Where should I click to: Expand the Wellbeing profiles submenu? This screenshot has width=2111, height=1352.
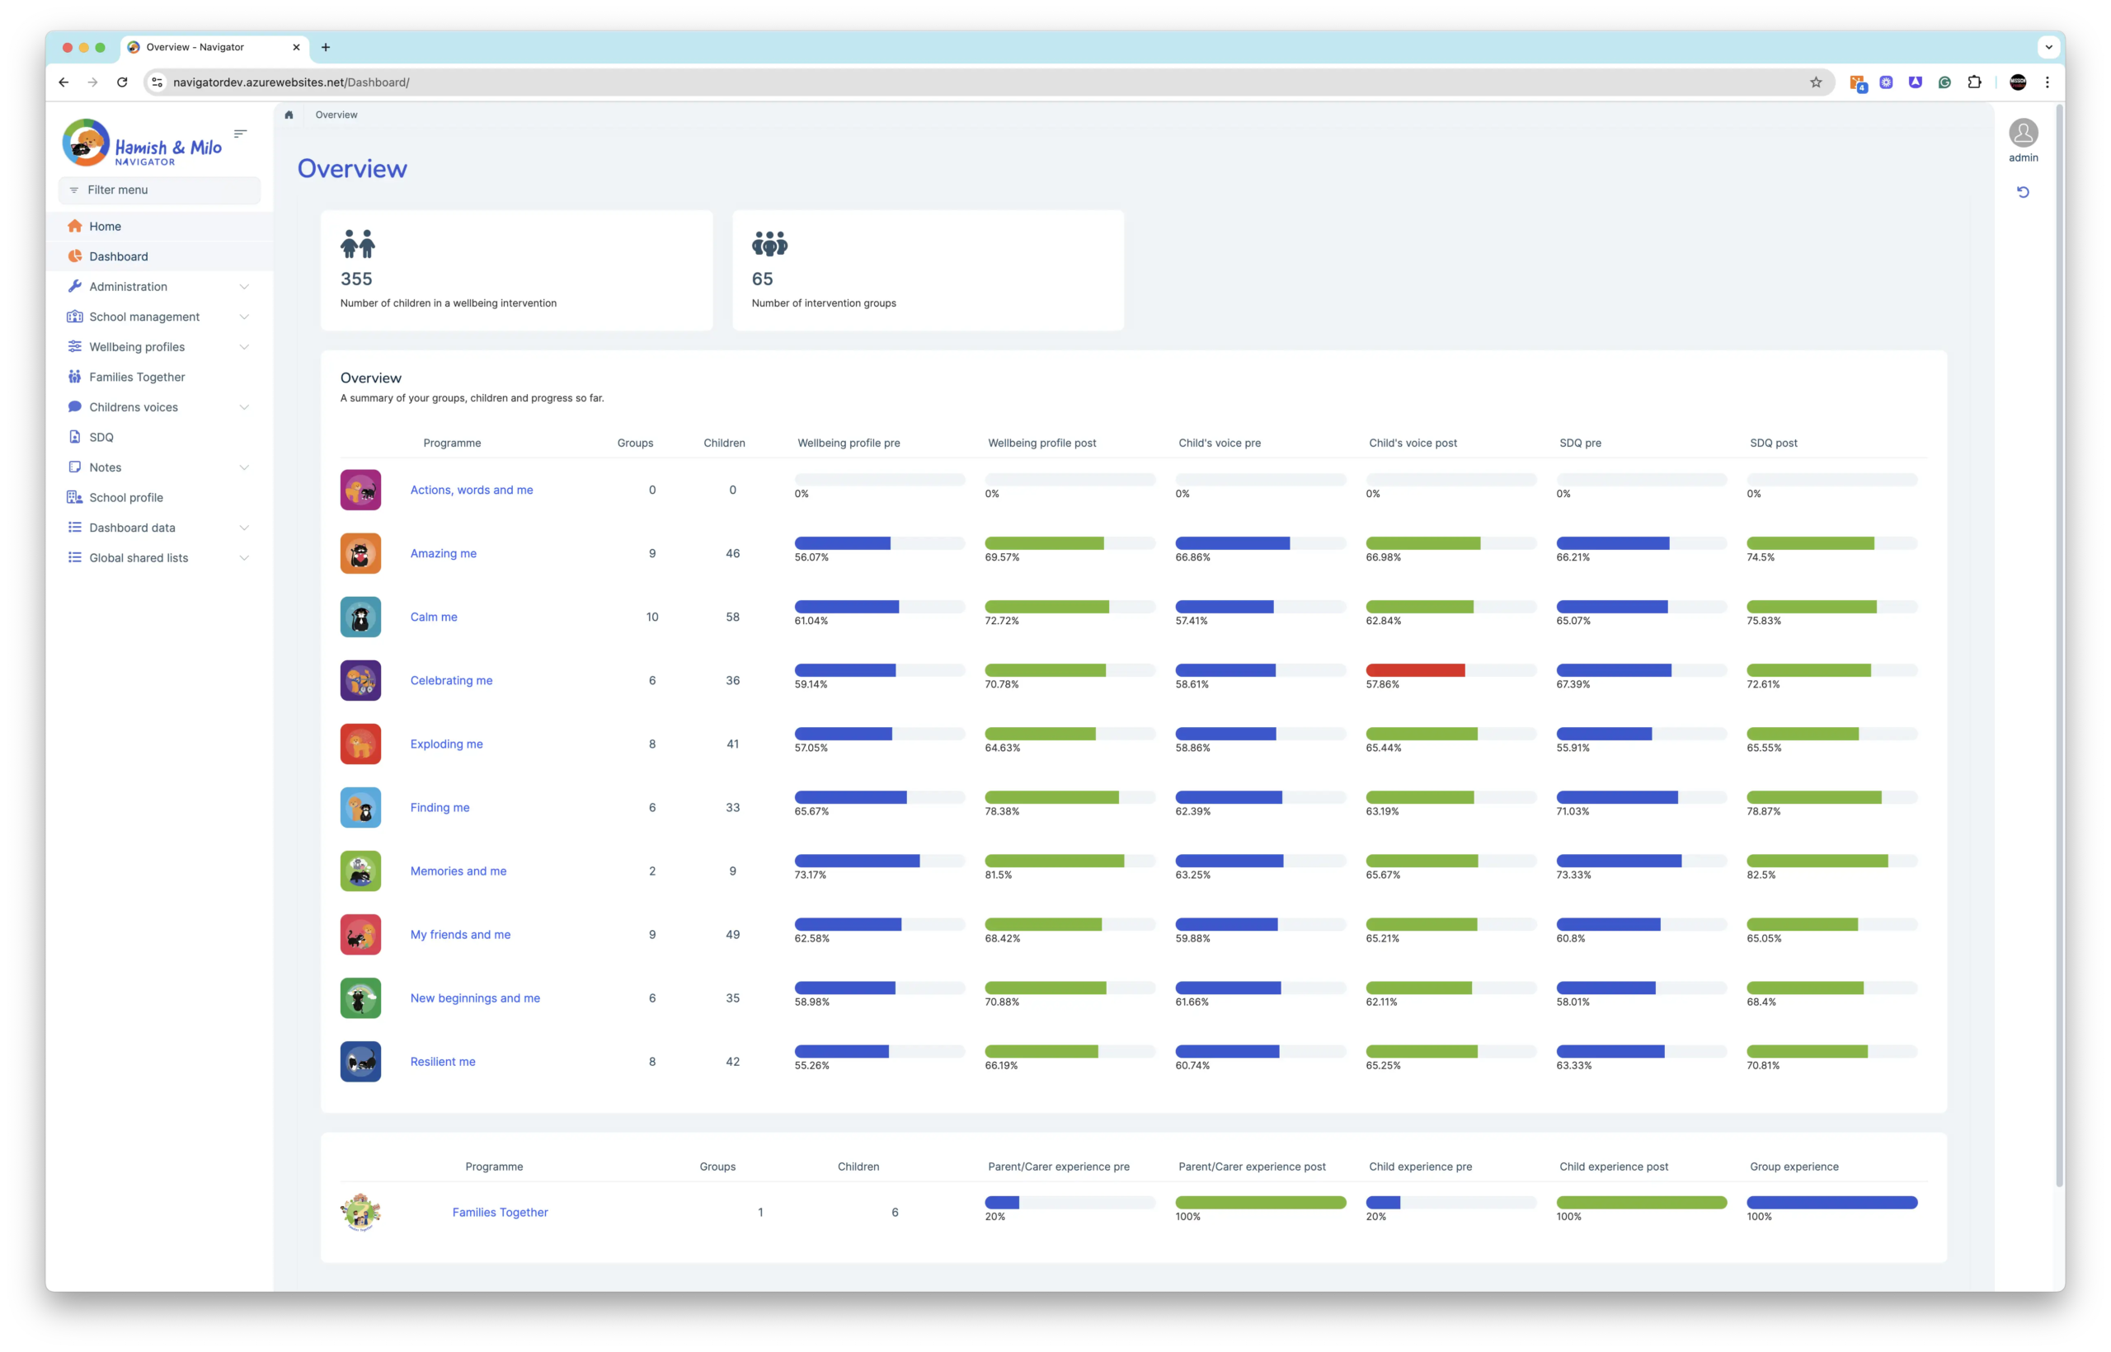click(244, 347)
